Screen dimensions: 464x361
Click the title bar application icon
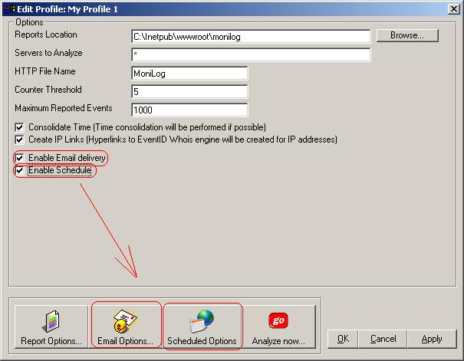(10, 8)
